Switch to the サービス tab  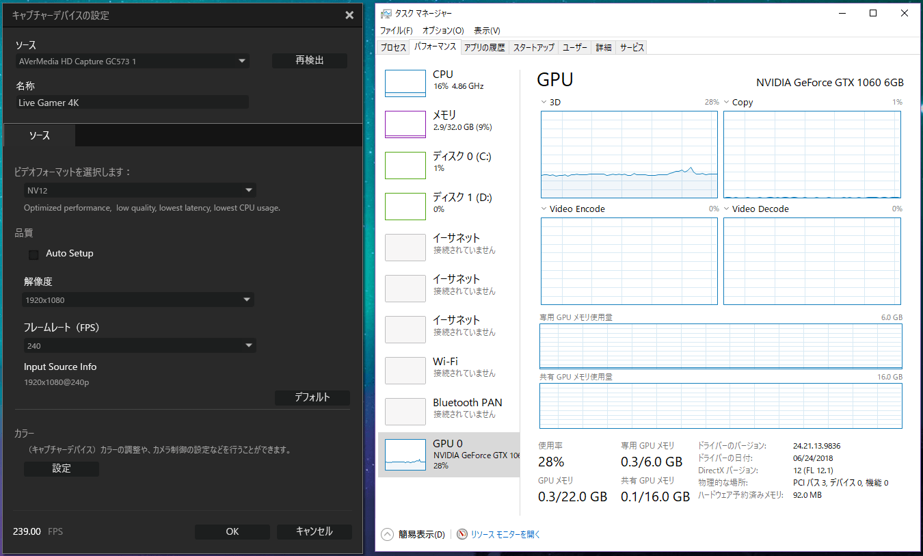click(632, 48)
